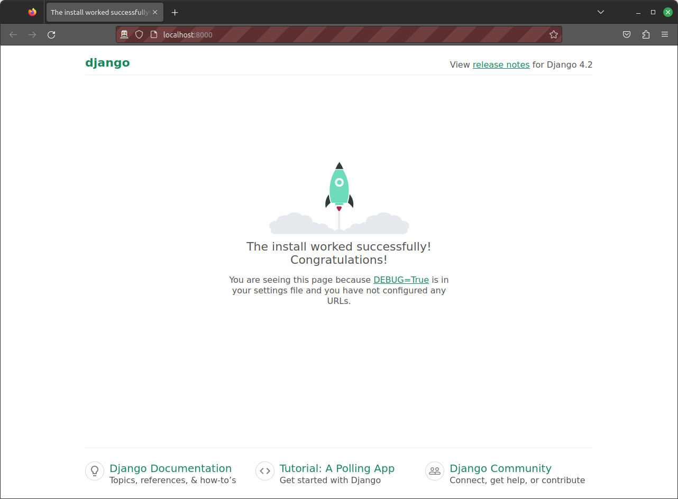Screen dimensions: 678x499
Task: Click the Firefox logo icon
Action: [32, 12]
